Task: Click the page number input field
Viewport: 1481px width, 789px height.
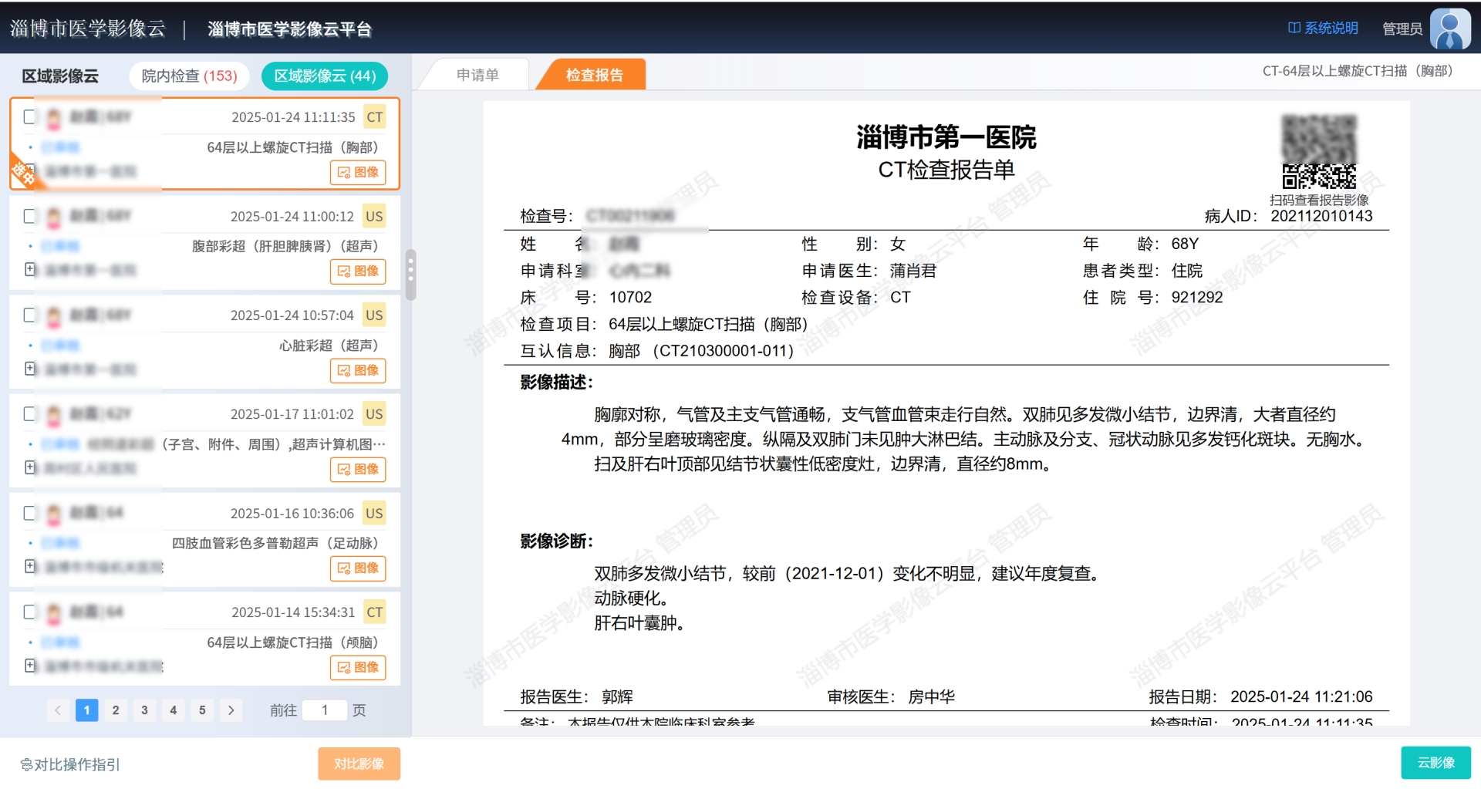Action: click(325, 710)
